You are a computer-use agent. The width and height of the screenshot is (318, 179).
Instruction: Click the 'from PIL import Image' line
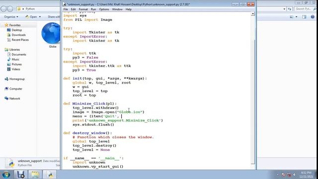point(87,20)
